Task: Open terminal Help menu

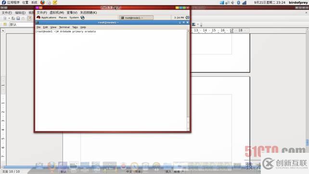Action: (83, 27)
